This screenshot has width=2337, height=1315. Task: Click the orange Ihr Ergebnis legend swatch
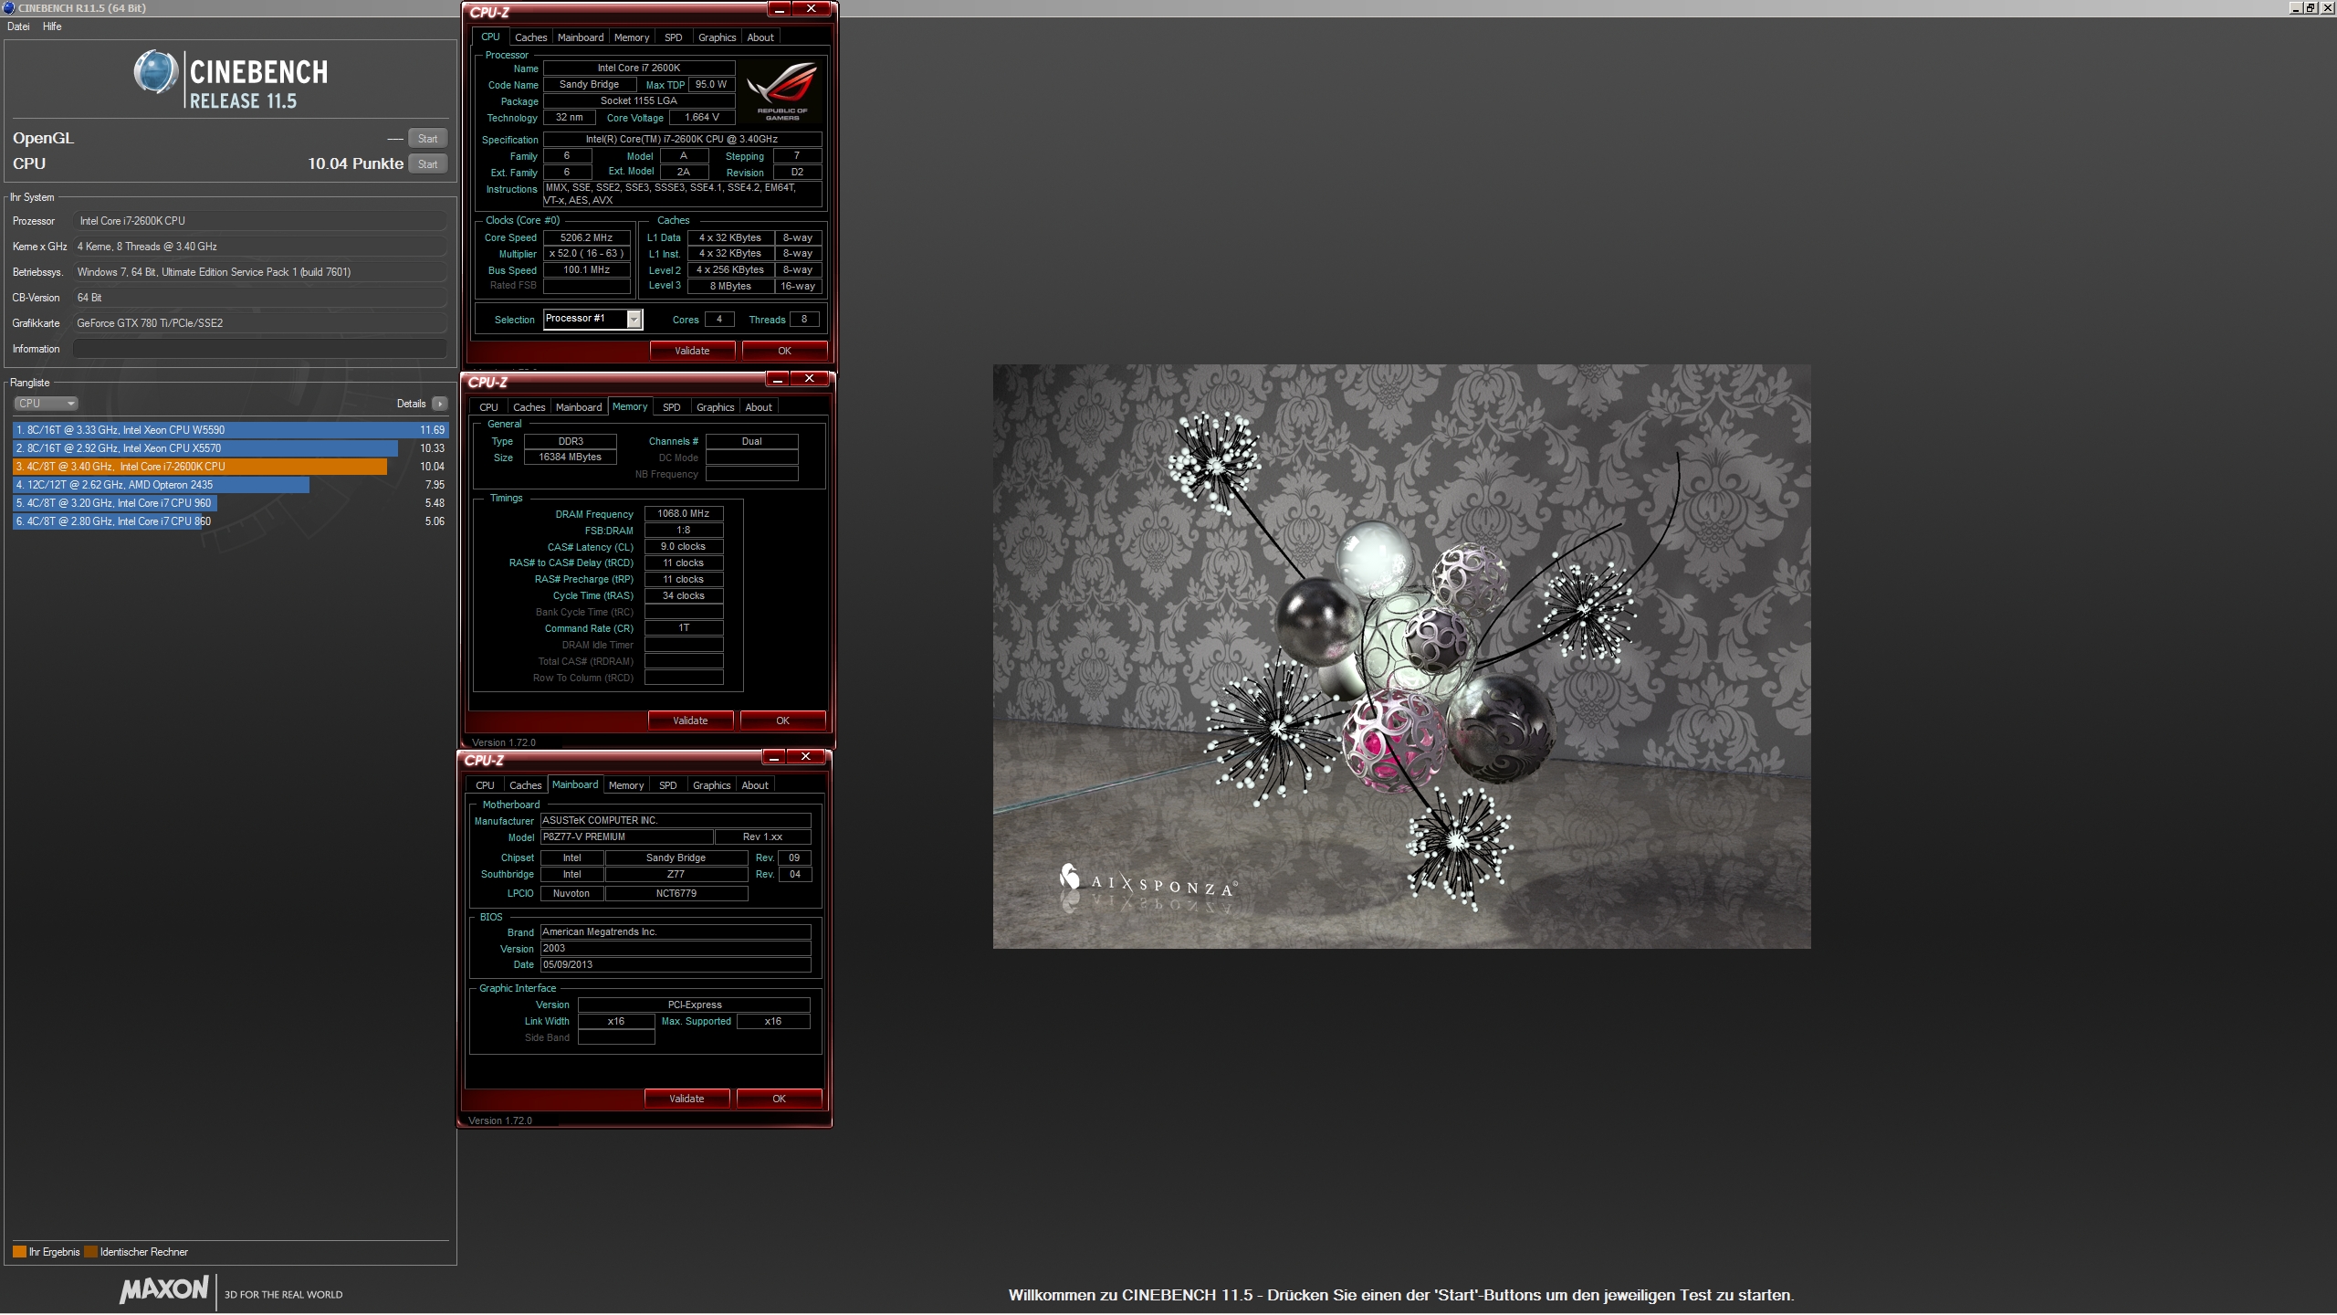pyautogui.click(x=19, y=1252)
